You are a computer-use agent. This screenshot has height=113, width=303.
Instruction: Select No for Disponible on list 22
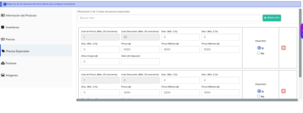(x=259, y=53)
